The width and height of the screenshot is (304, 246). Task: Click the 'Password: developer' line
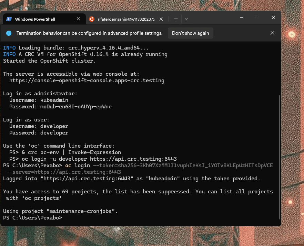(x=39, y=133)
